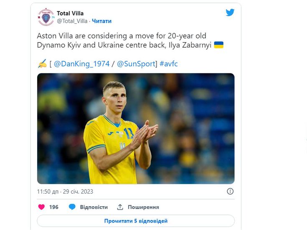Screen dimensions: 307x230
Task: Click the 196 likes count
Action: (54, 207)
